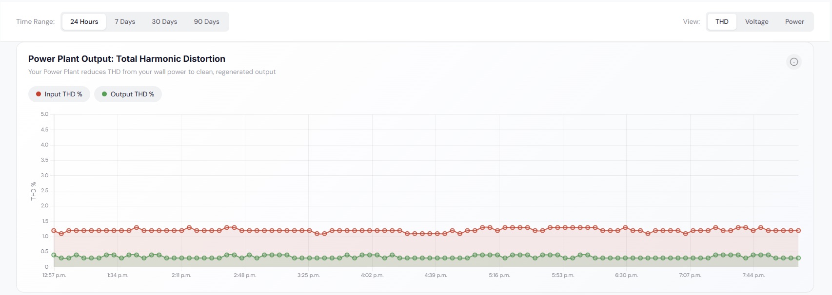Click the red Input THD legend dot
This screenshot has width=832, height=295.
[39, 94]
